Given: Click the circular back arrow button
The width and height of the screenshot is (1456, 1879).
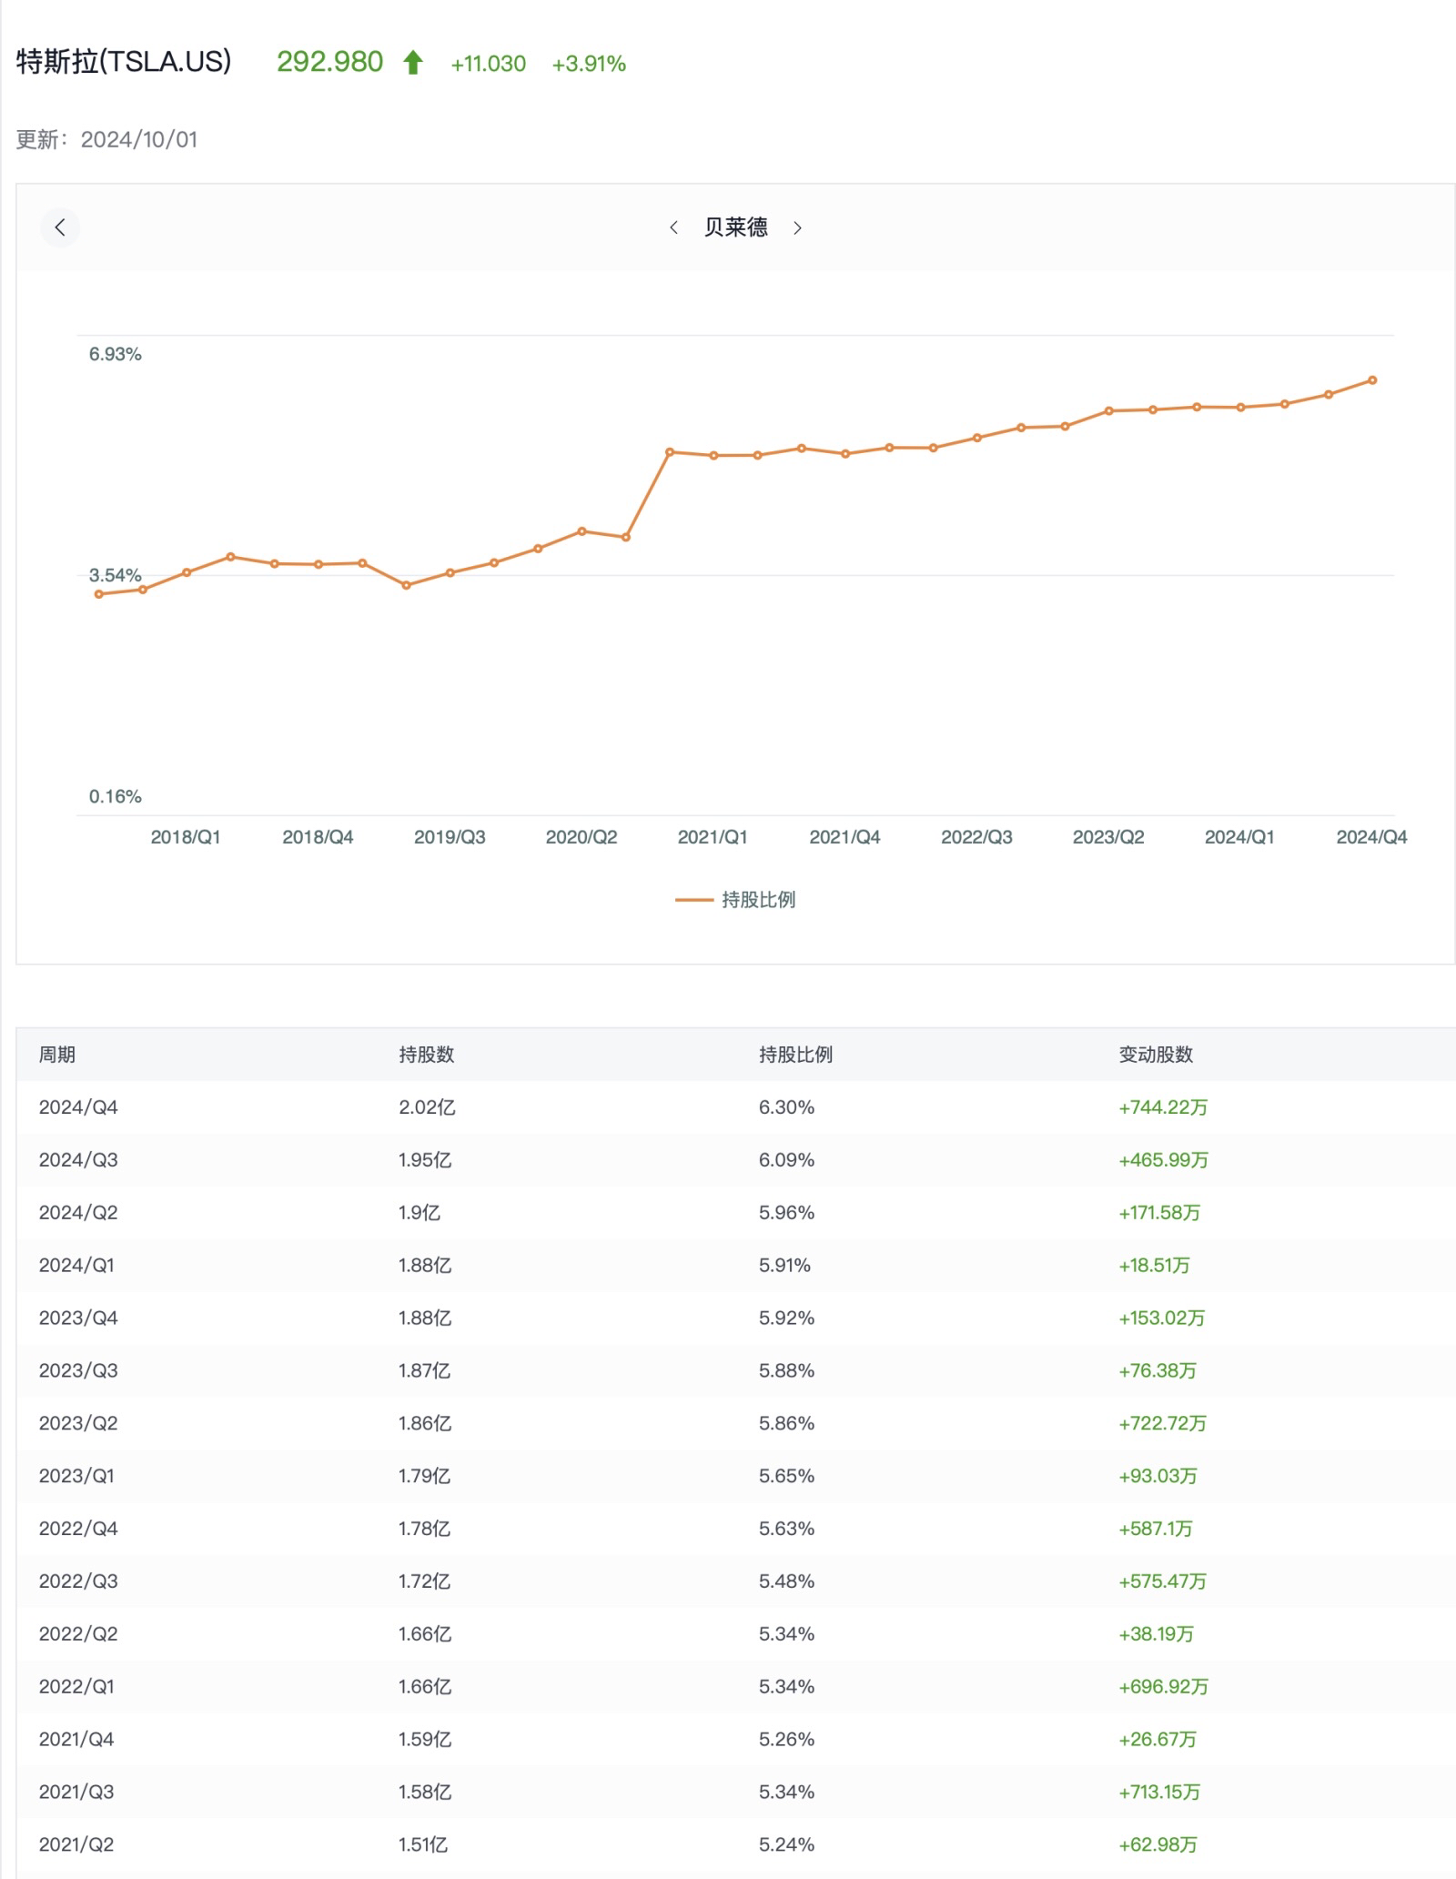Looking at the screenshot, I should pyautogui.click(x=60, y=227).
